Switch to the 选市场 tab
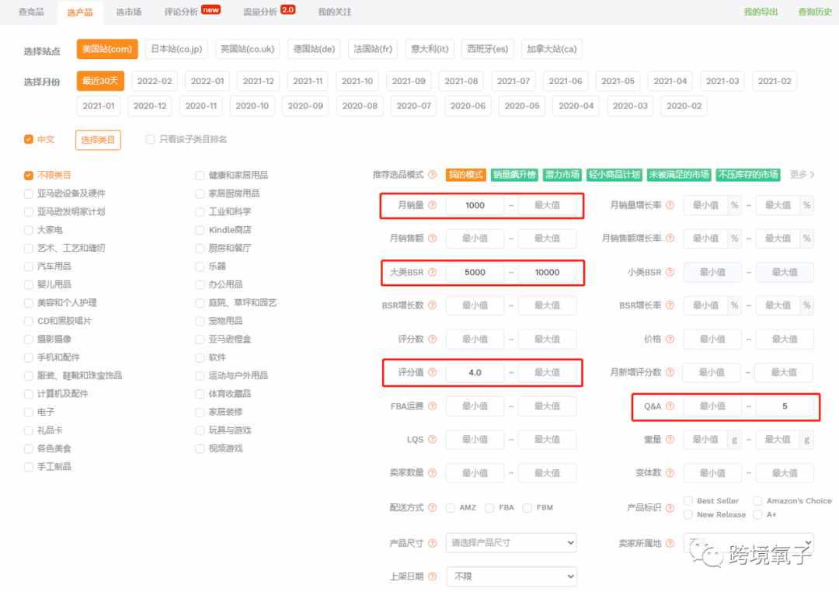This screenshot has height=592, width=839. pos(129,12)
